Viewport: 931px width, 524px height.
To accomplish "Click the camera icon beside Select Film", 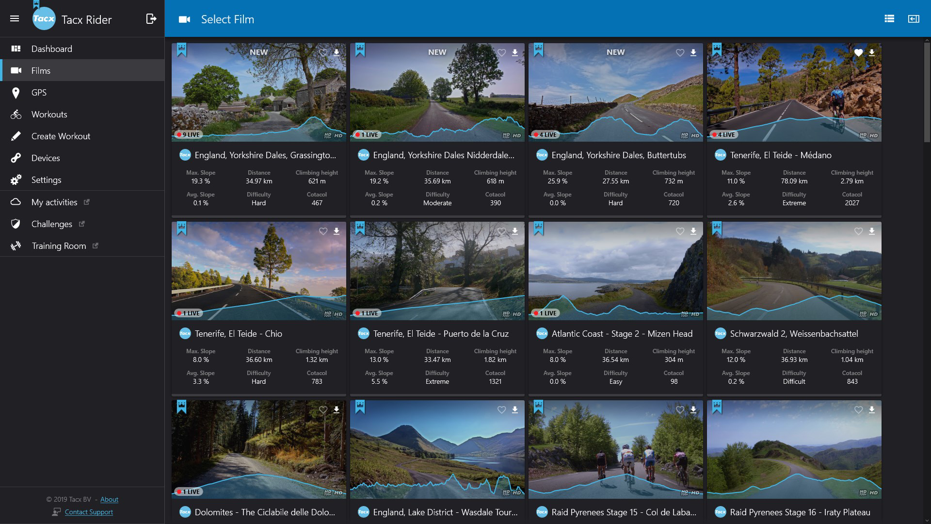I will 184,19.
